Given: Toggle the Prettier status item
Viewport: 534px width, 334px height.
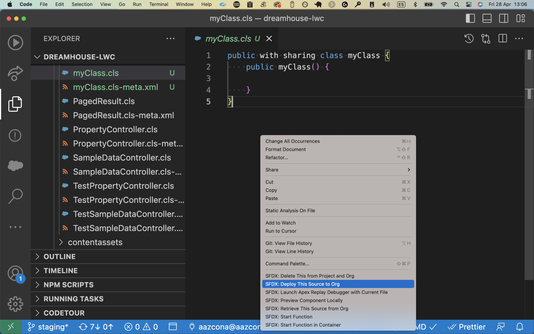Looking at the screenshot, I should click(x=467, y=327).
